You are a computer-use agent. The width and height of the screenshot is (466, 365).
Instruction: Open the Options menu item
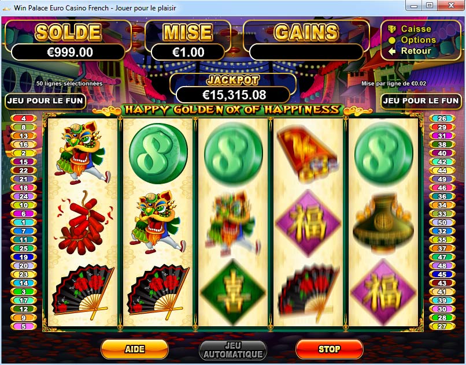418,40
